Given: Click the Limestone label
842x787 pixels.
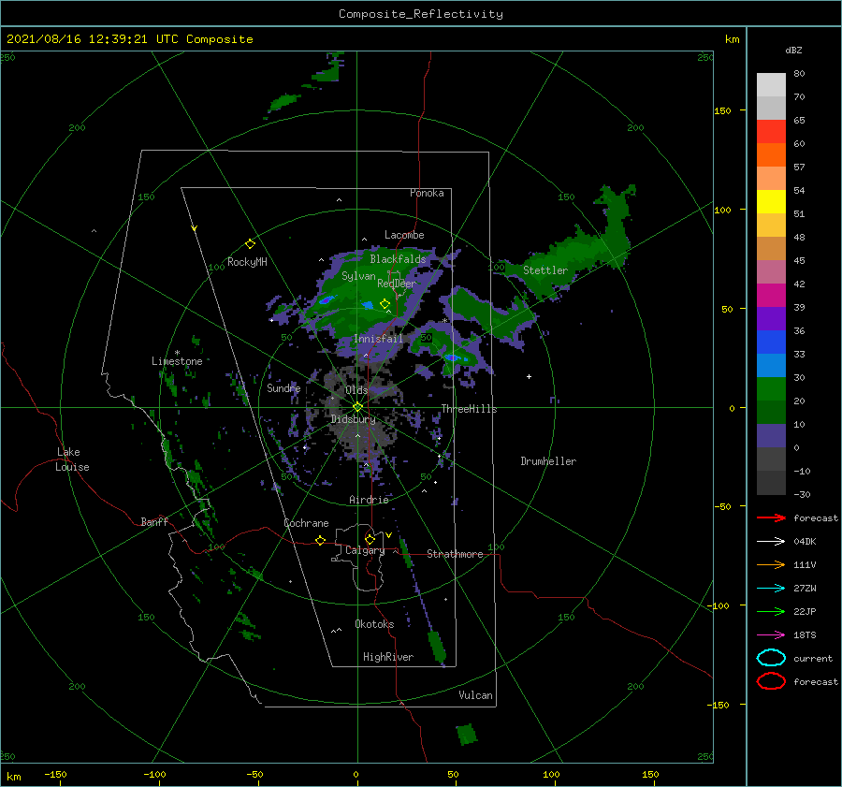Looking at the screenshot, I should pos(177,361).
